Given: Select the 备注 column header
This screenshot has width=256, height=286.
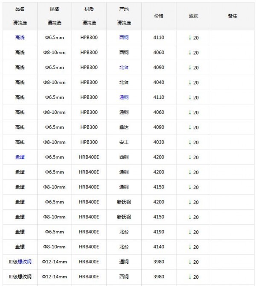Looking at the screenshot, I should pyautogui.click(x=233, y=16).
